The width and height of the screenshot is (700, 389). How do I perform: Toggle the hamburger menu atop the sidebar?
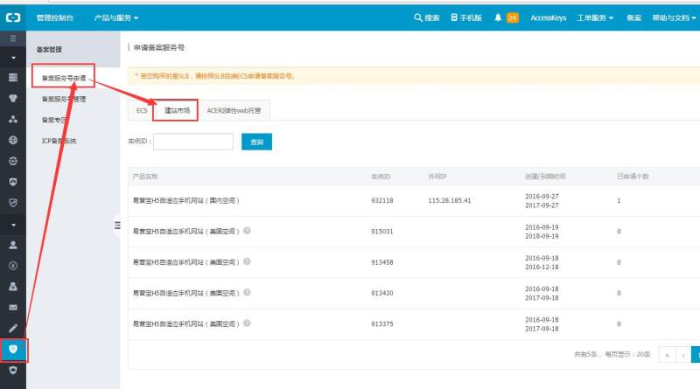pos(12,39)
